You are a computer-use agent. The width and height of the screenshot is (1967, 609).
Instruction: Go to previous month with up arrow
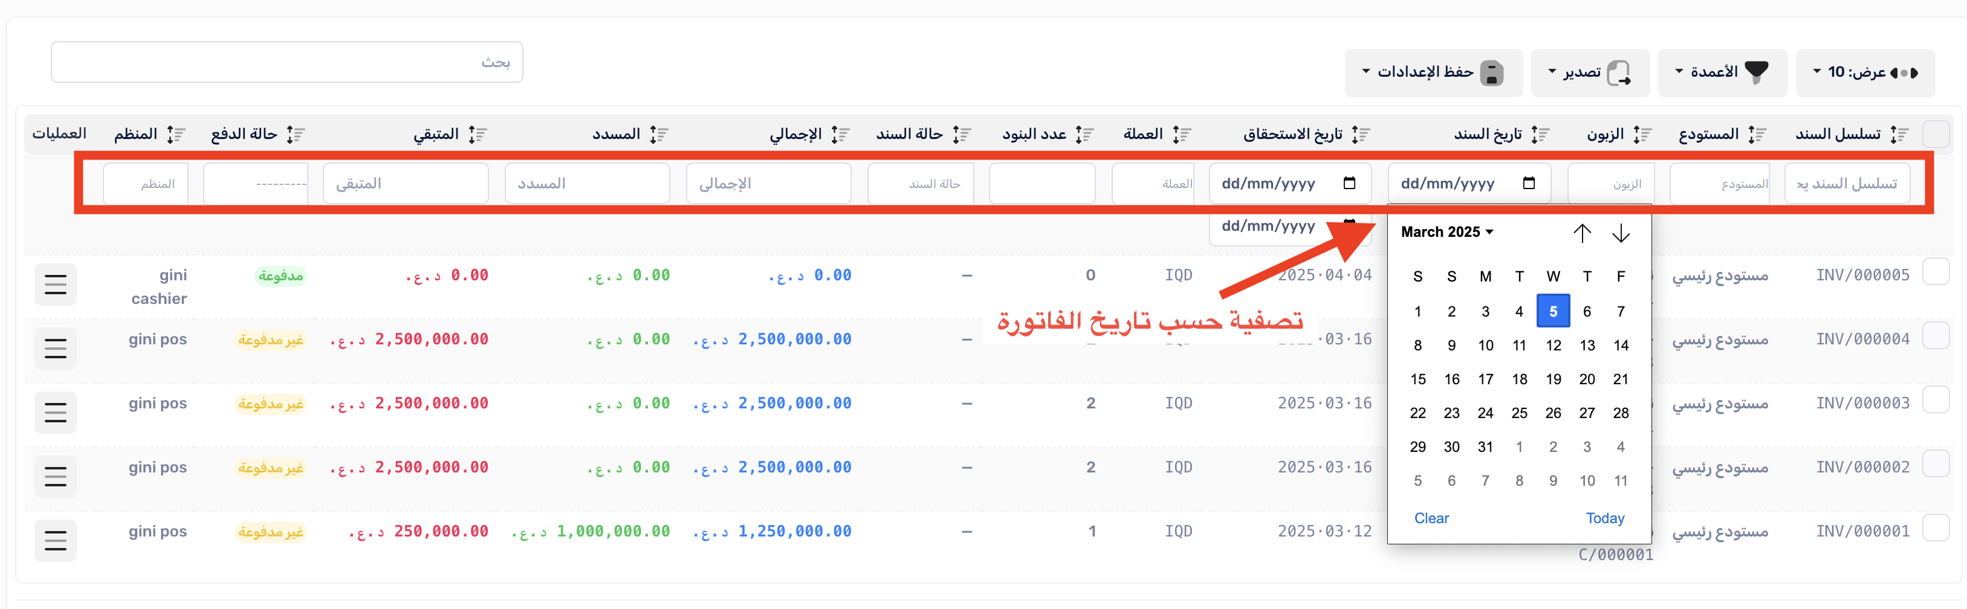(1581, 233)
